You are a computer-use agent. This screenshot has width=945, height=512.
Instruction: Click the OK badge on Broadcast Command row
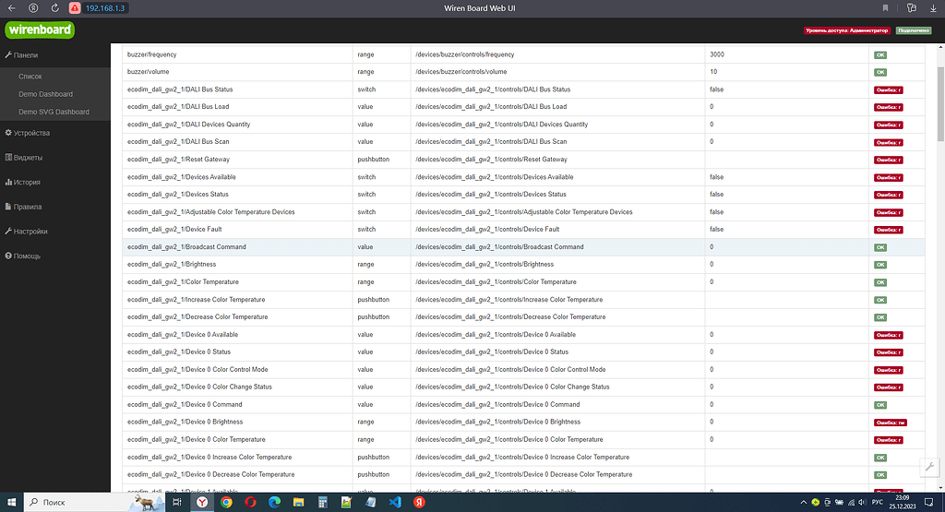(879, 247)
